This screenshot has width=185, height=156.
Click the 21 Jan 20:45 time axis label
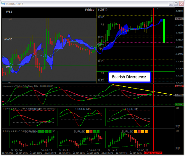click(65, 153)
